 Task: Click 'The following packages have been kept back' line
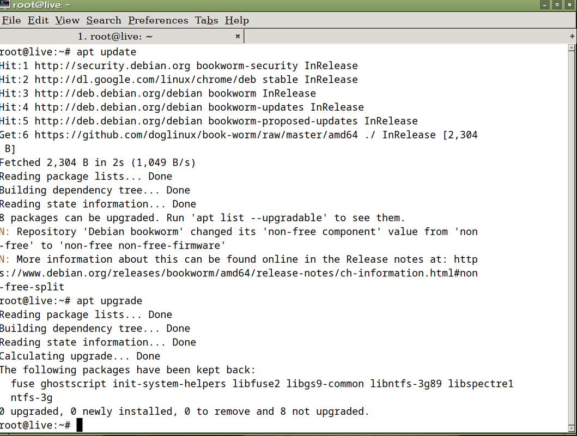point(127,370)
